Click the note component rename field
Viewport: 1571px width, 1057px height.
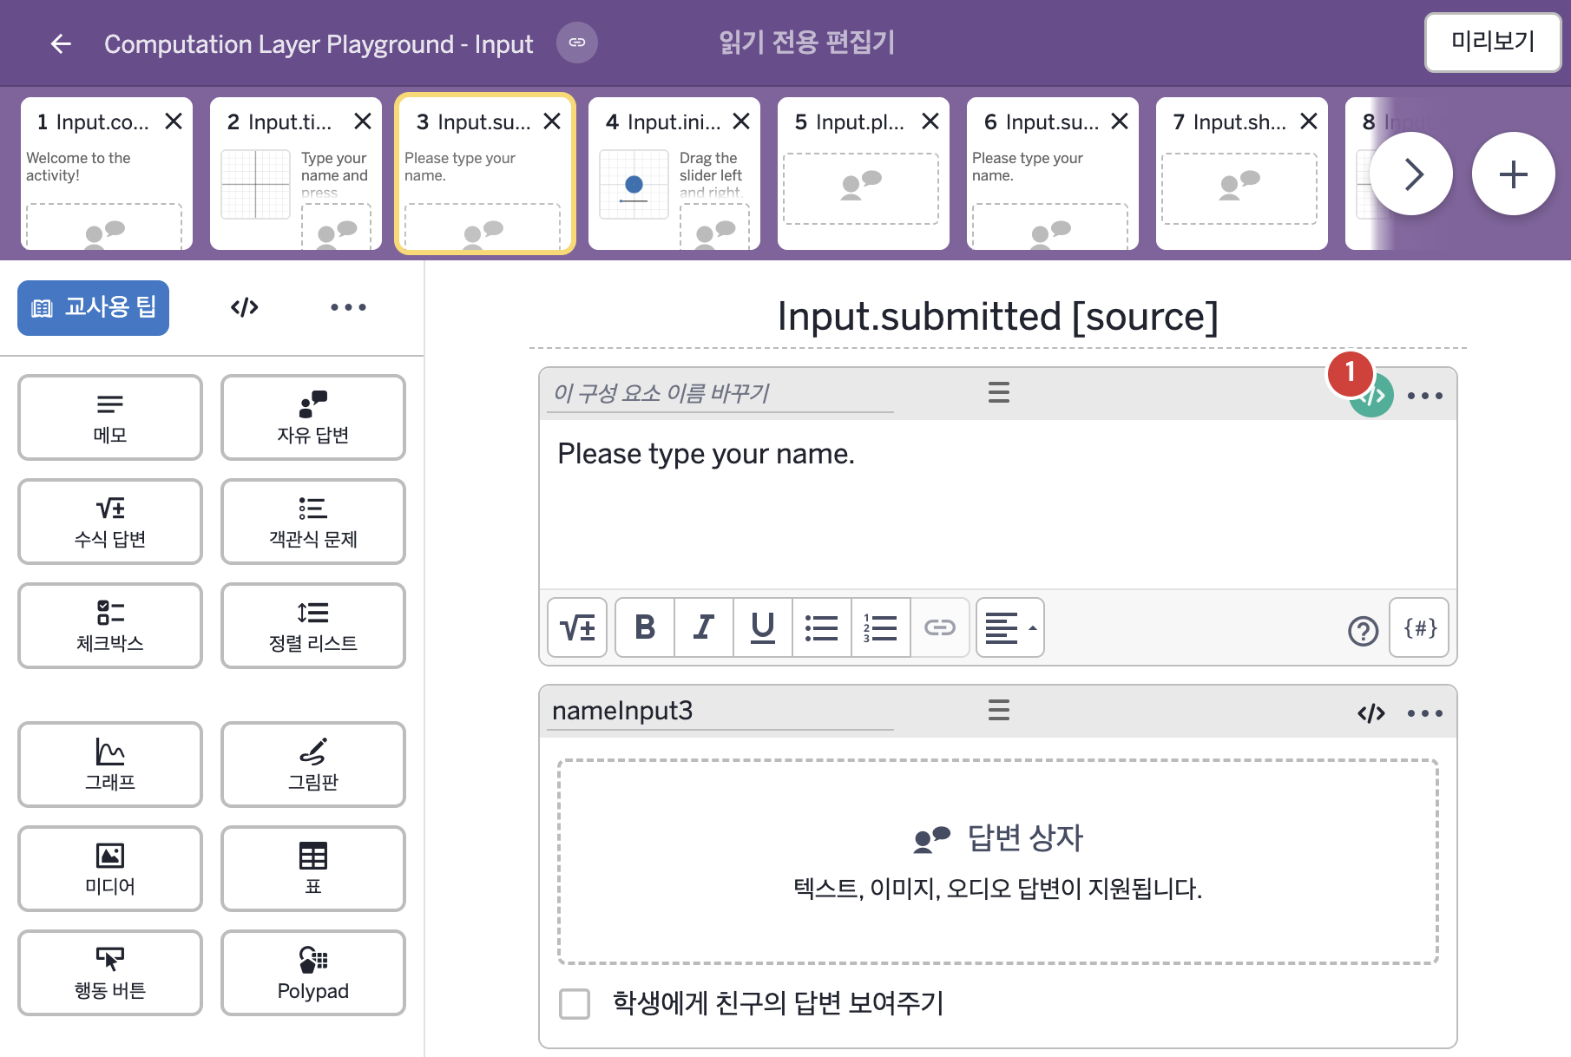point(720,394)
